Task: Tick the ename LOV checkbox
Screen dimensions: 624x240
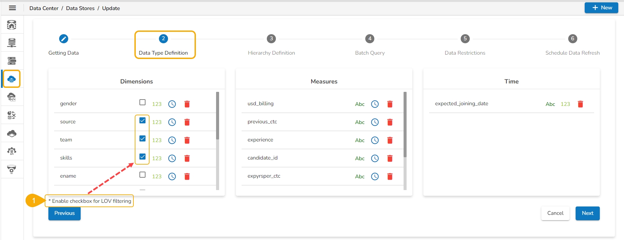Action: click(x=142, y=175)
